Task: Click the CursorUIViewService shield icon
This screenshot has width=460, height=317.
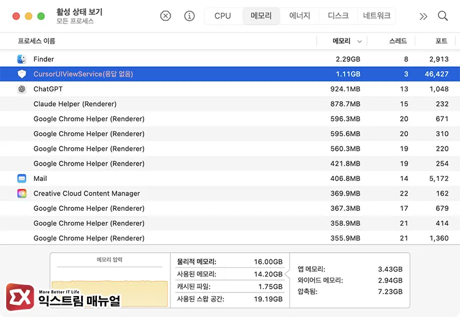Action: point(21,74)
